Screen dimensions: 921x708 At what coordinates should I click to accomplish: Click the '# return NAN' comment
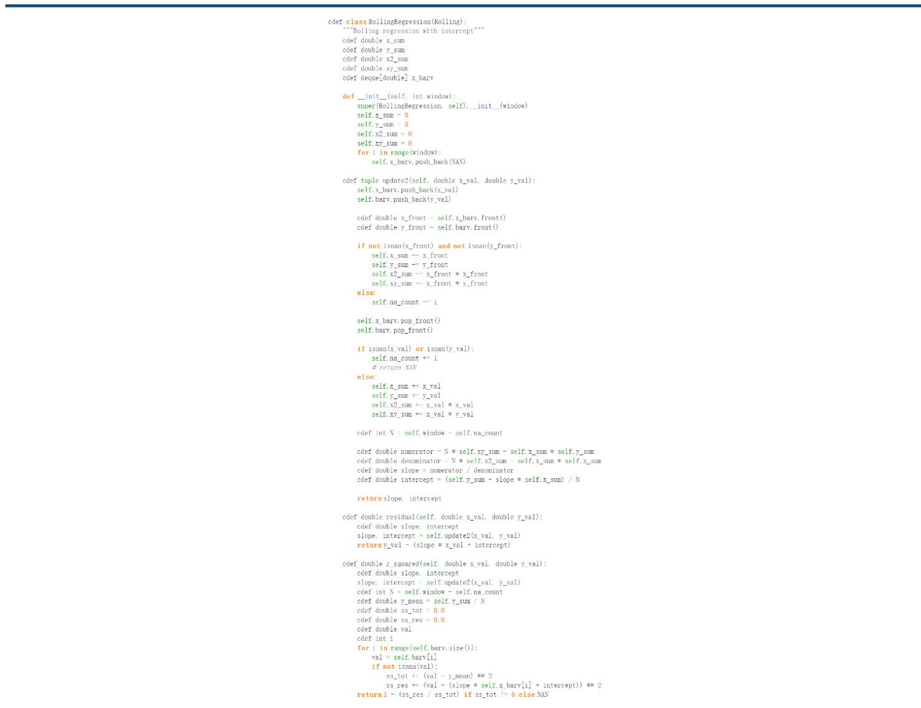[394, 367]
